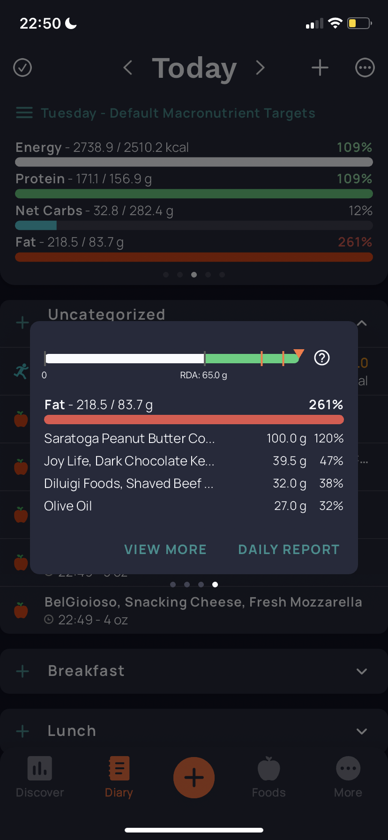Open help question mark in fat popup
The height and width of the screenshot is (840, 388).
click(x=322, y=358)
